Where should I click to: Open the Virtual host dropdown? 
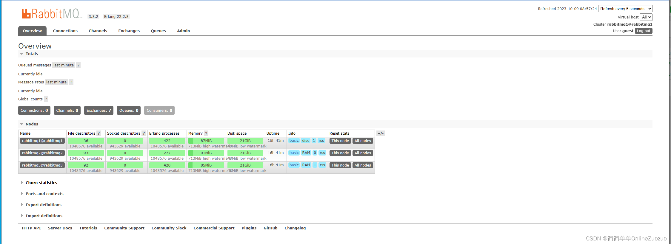coord(646,17)
